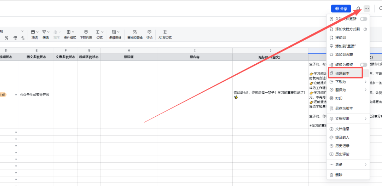Screen dimensions: 382x186
Task: Select 打印 print menu item
Action: (348, 98)
